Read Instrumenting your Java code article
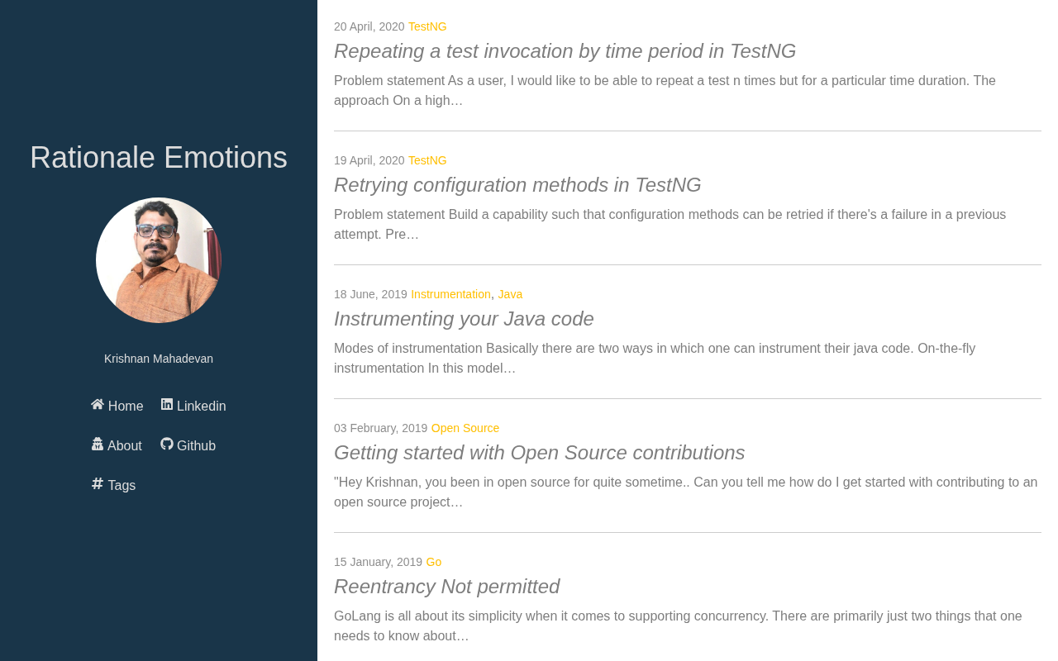This screenshot has height=661, width=1058. tap(464, 319)
